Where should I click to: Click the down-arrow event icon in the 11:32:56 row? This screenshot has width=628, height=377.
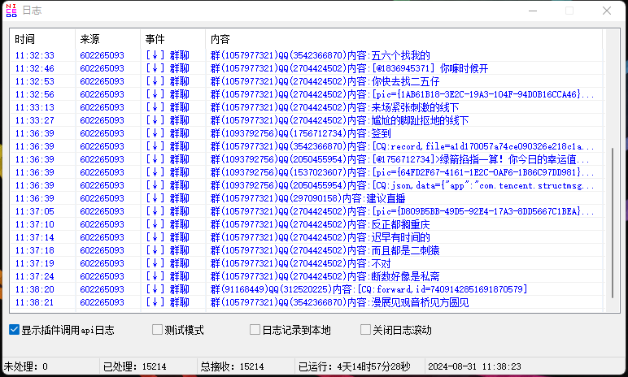pos(155,94)
